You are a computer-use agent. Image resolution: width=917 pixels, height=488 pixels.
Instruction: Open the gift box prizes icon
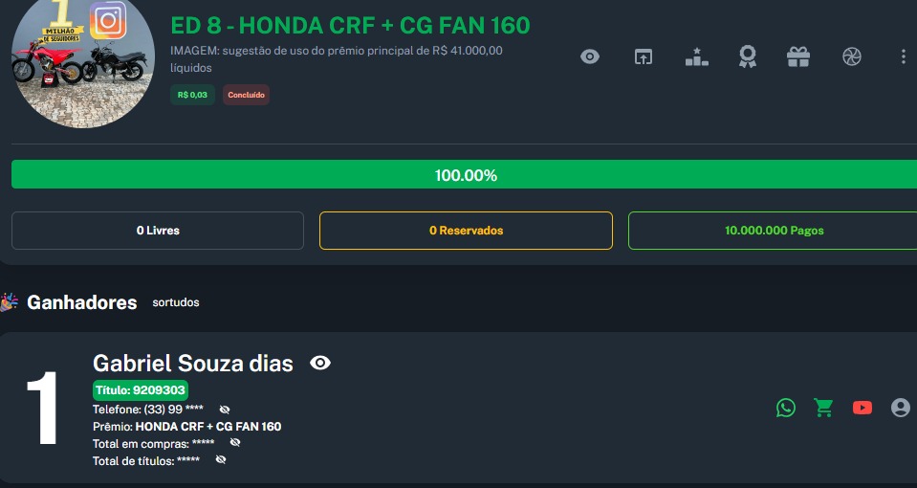(798, 56)
